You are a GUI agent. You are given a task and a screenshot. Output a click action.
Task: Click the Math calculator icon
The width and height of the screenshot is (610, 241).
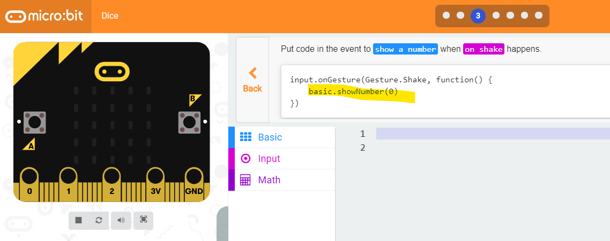(x=246, y=180)
